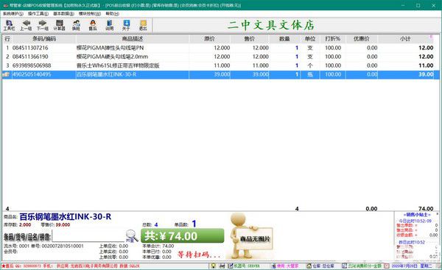The image size is (442, 270).
Task: Click the 退出 exit icon
Action: click(x=143, y=25)
